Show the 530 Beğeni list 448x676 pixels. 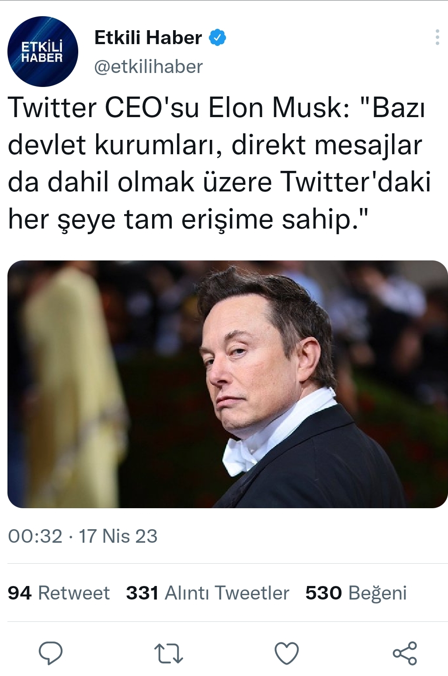(356, 593)
